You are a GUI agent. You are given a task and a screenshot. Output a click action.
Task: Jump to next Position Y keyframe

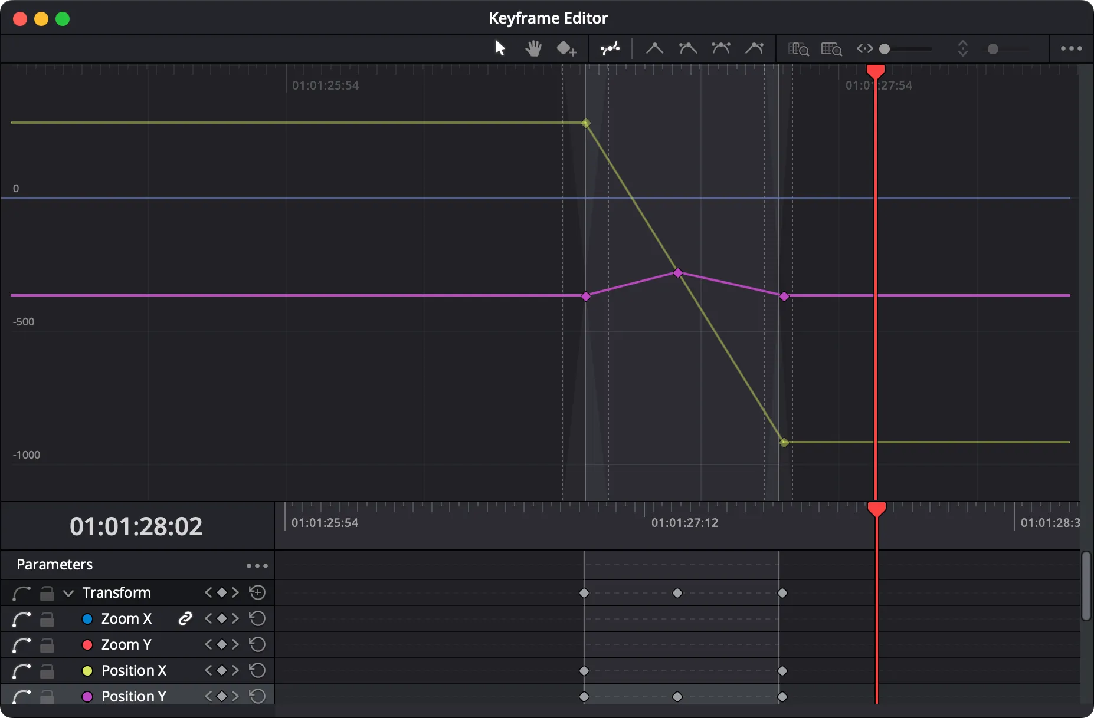pos(235,697)
